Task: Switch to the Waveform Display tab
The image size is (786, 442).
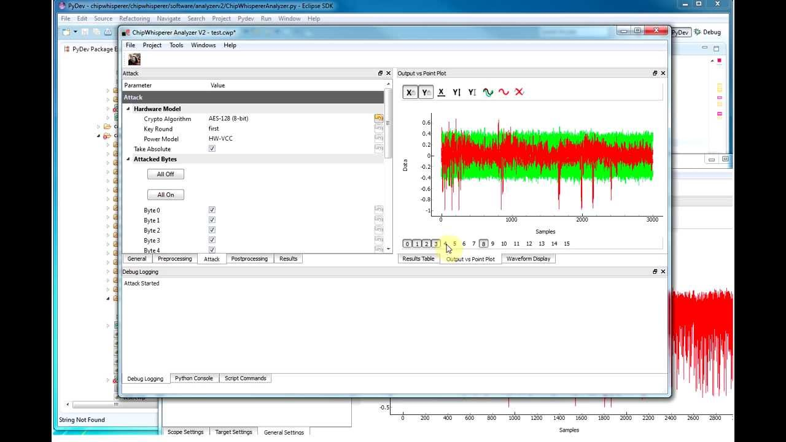Action: (x=528, y=258)
